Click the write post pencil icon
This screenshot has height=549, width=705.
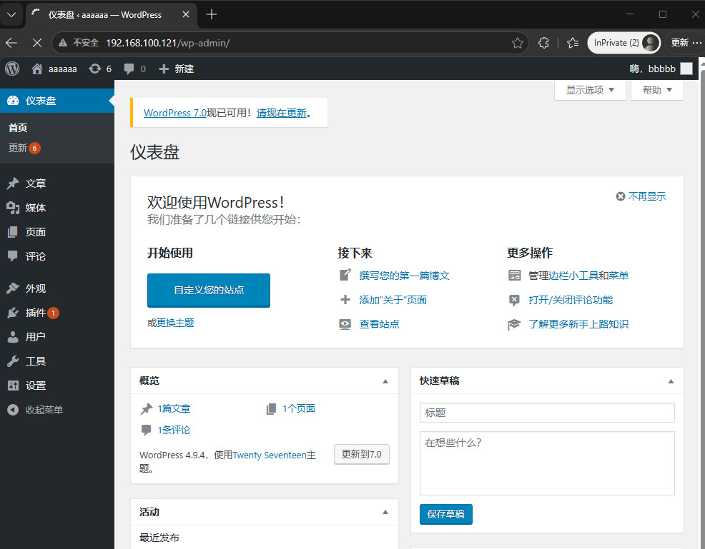click(x=345, y=275)
